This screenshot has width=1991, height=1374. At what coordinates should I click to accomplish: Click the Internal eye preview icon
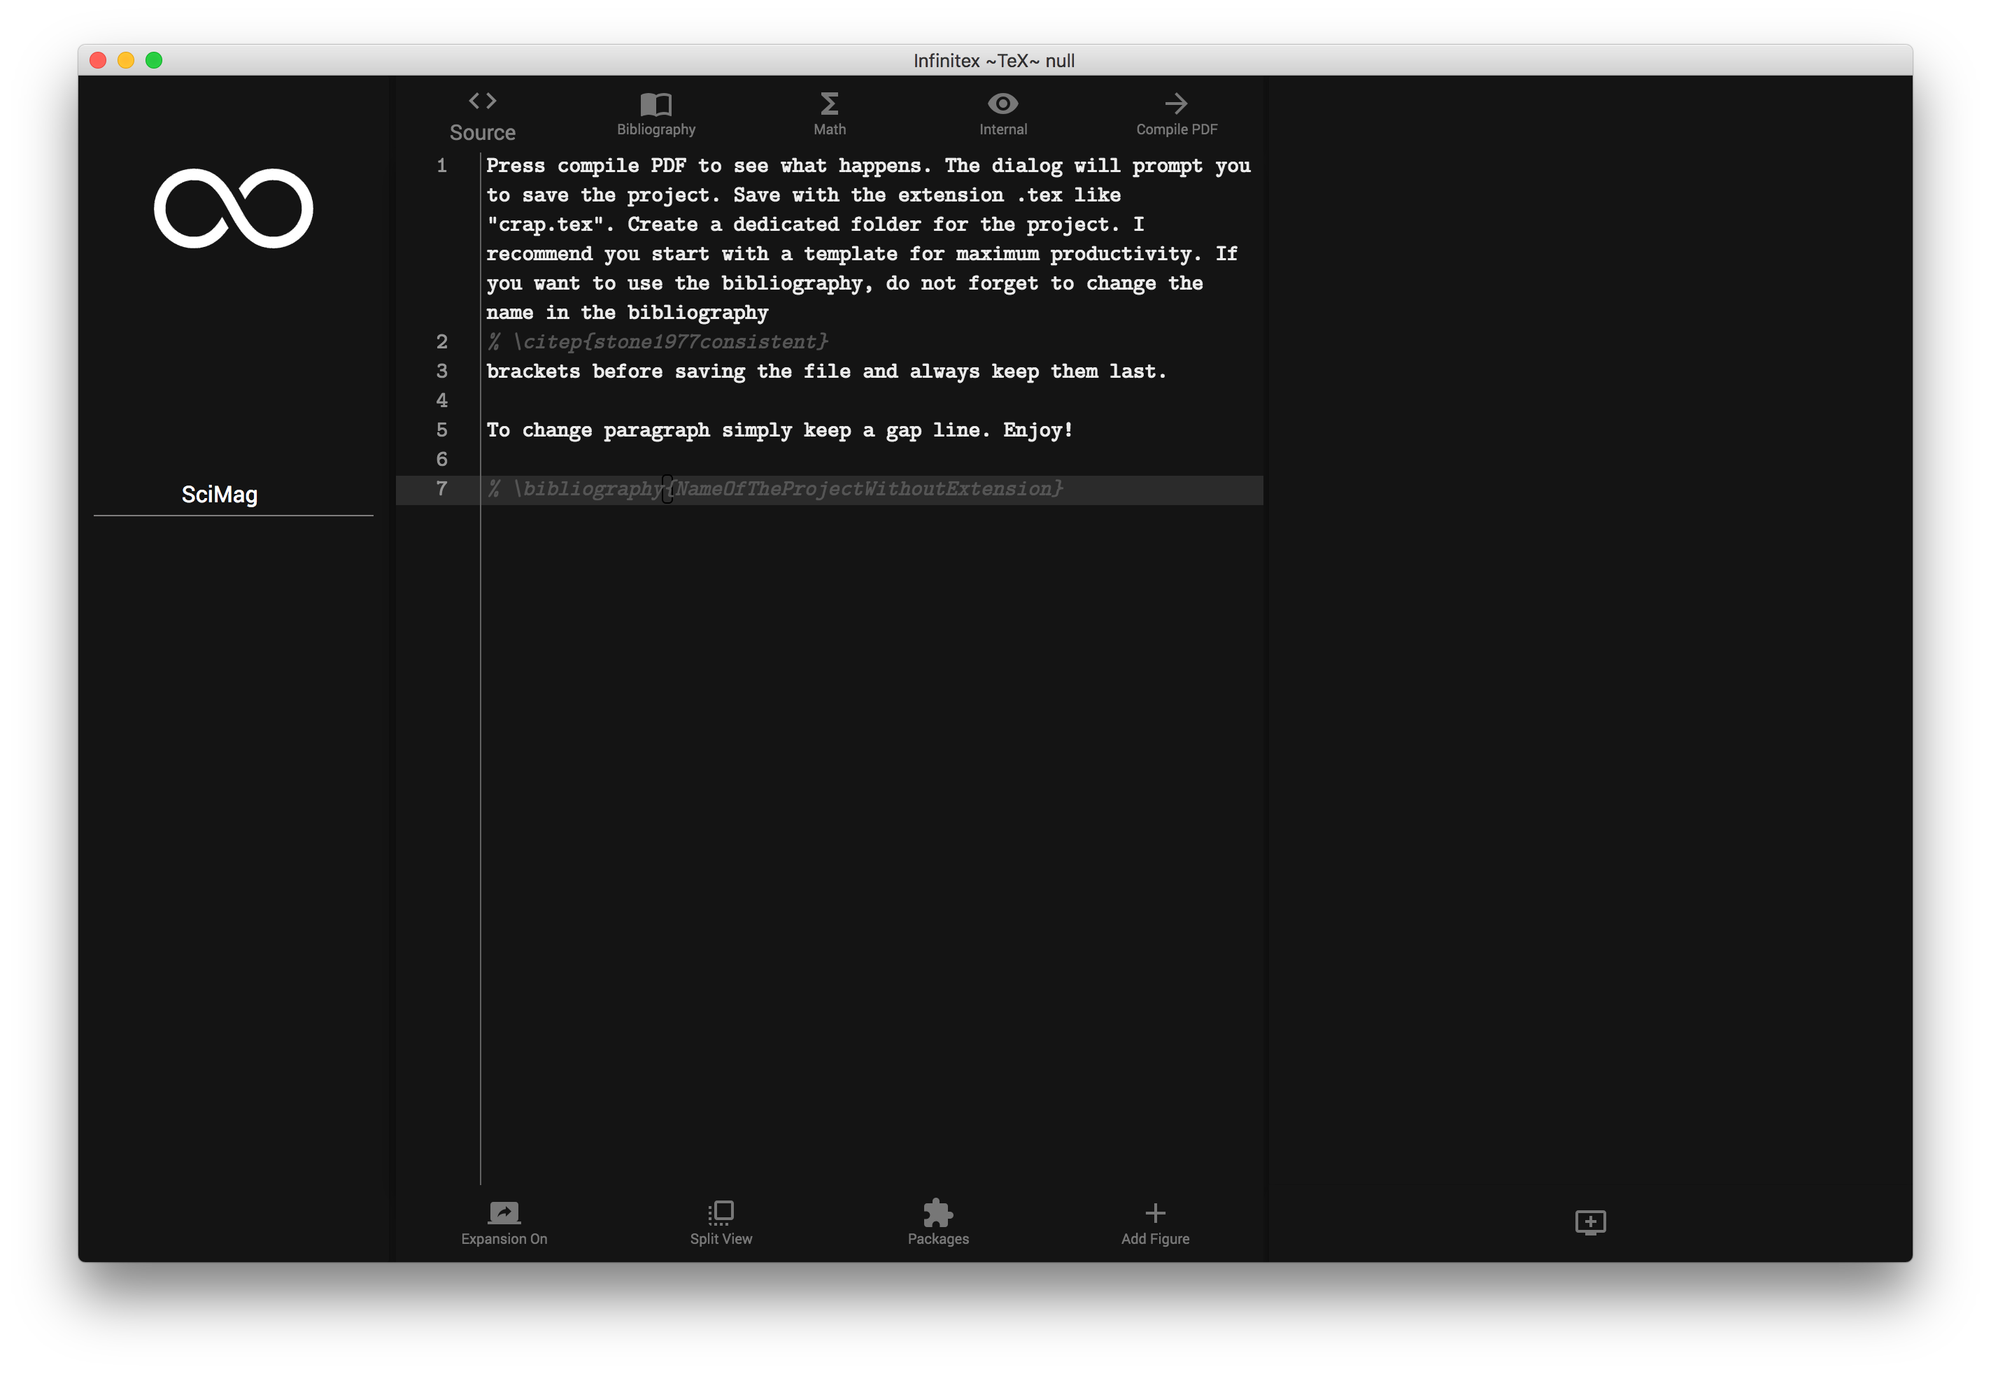1002,105
